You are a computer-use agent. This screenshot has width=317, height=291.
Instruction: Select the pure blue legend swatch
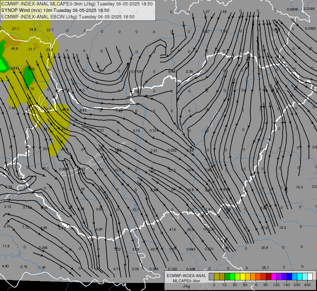(x=289, y=277)
